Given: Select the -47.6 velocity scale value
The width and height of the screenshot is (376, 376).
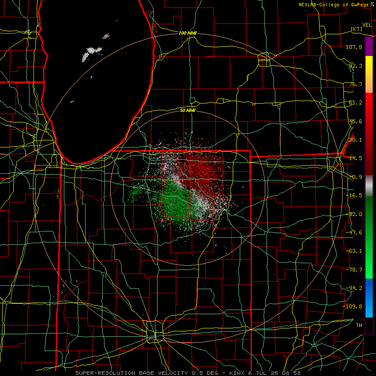Looking at the screenshot, I should 354,233.
